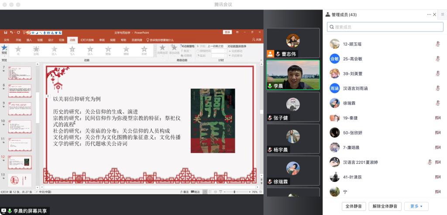
Task: Open the 开始 animation start dropdown
Action: pyautogui.click(x=215, y=46)
